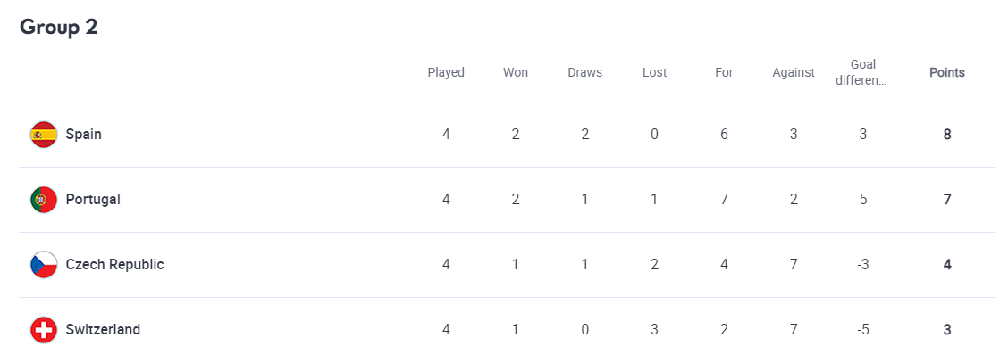The height and width of the screenshot is (363, 1008).
Task: Click Portugal's goal difference value 5
Action: coord(863,200)
